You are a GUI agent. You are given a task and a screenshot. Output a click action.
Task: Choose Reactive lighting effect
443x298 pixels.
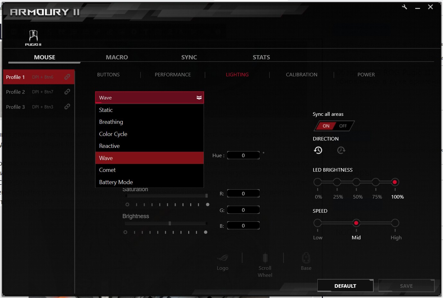click(149, 146)
